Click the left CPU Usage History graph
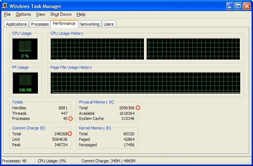The image size is (253, 166). pos(97,49)
